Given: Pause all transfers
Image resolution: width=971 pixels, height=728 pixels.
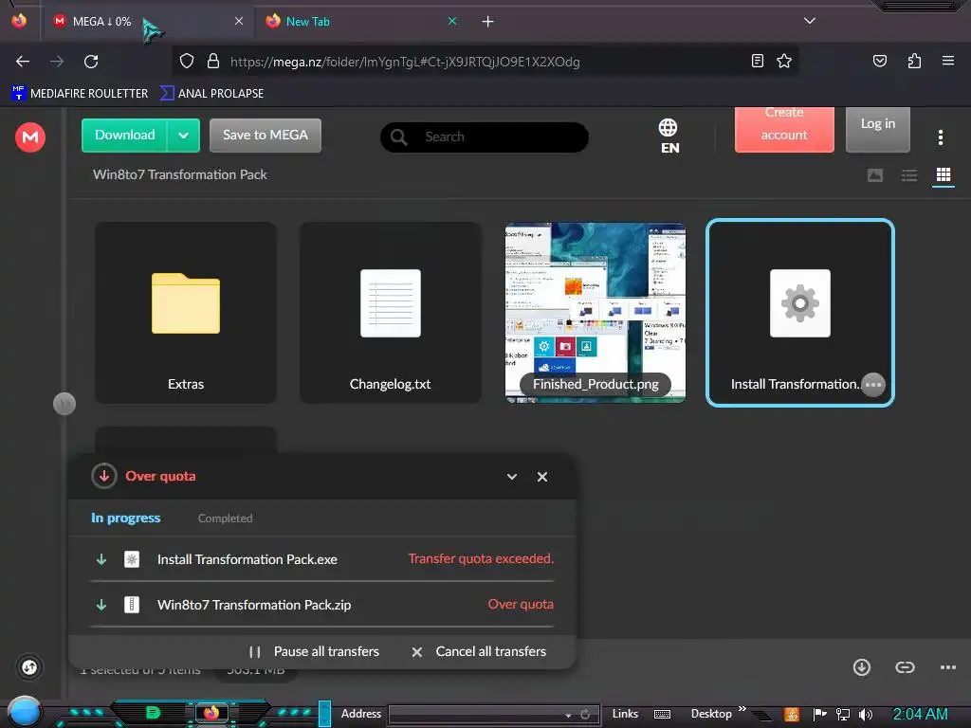Looking at the screenshot, I should [314, 652].
